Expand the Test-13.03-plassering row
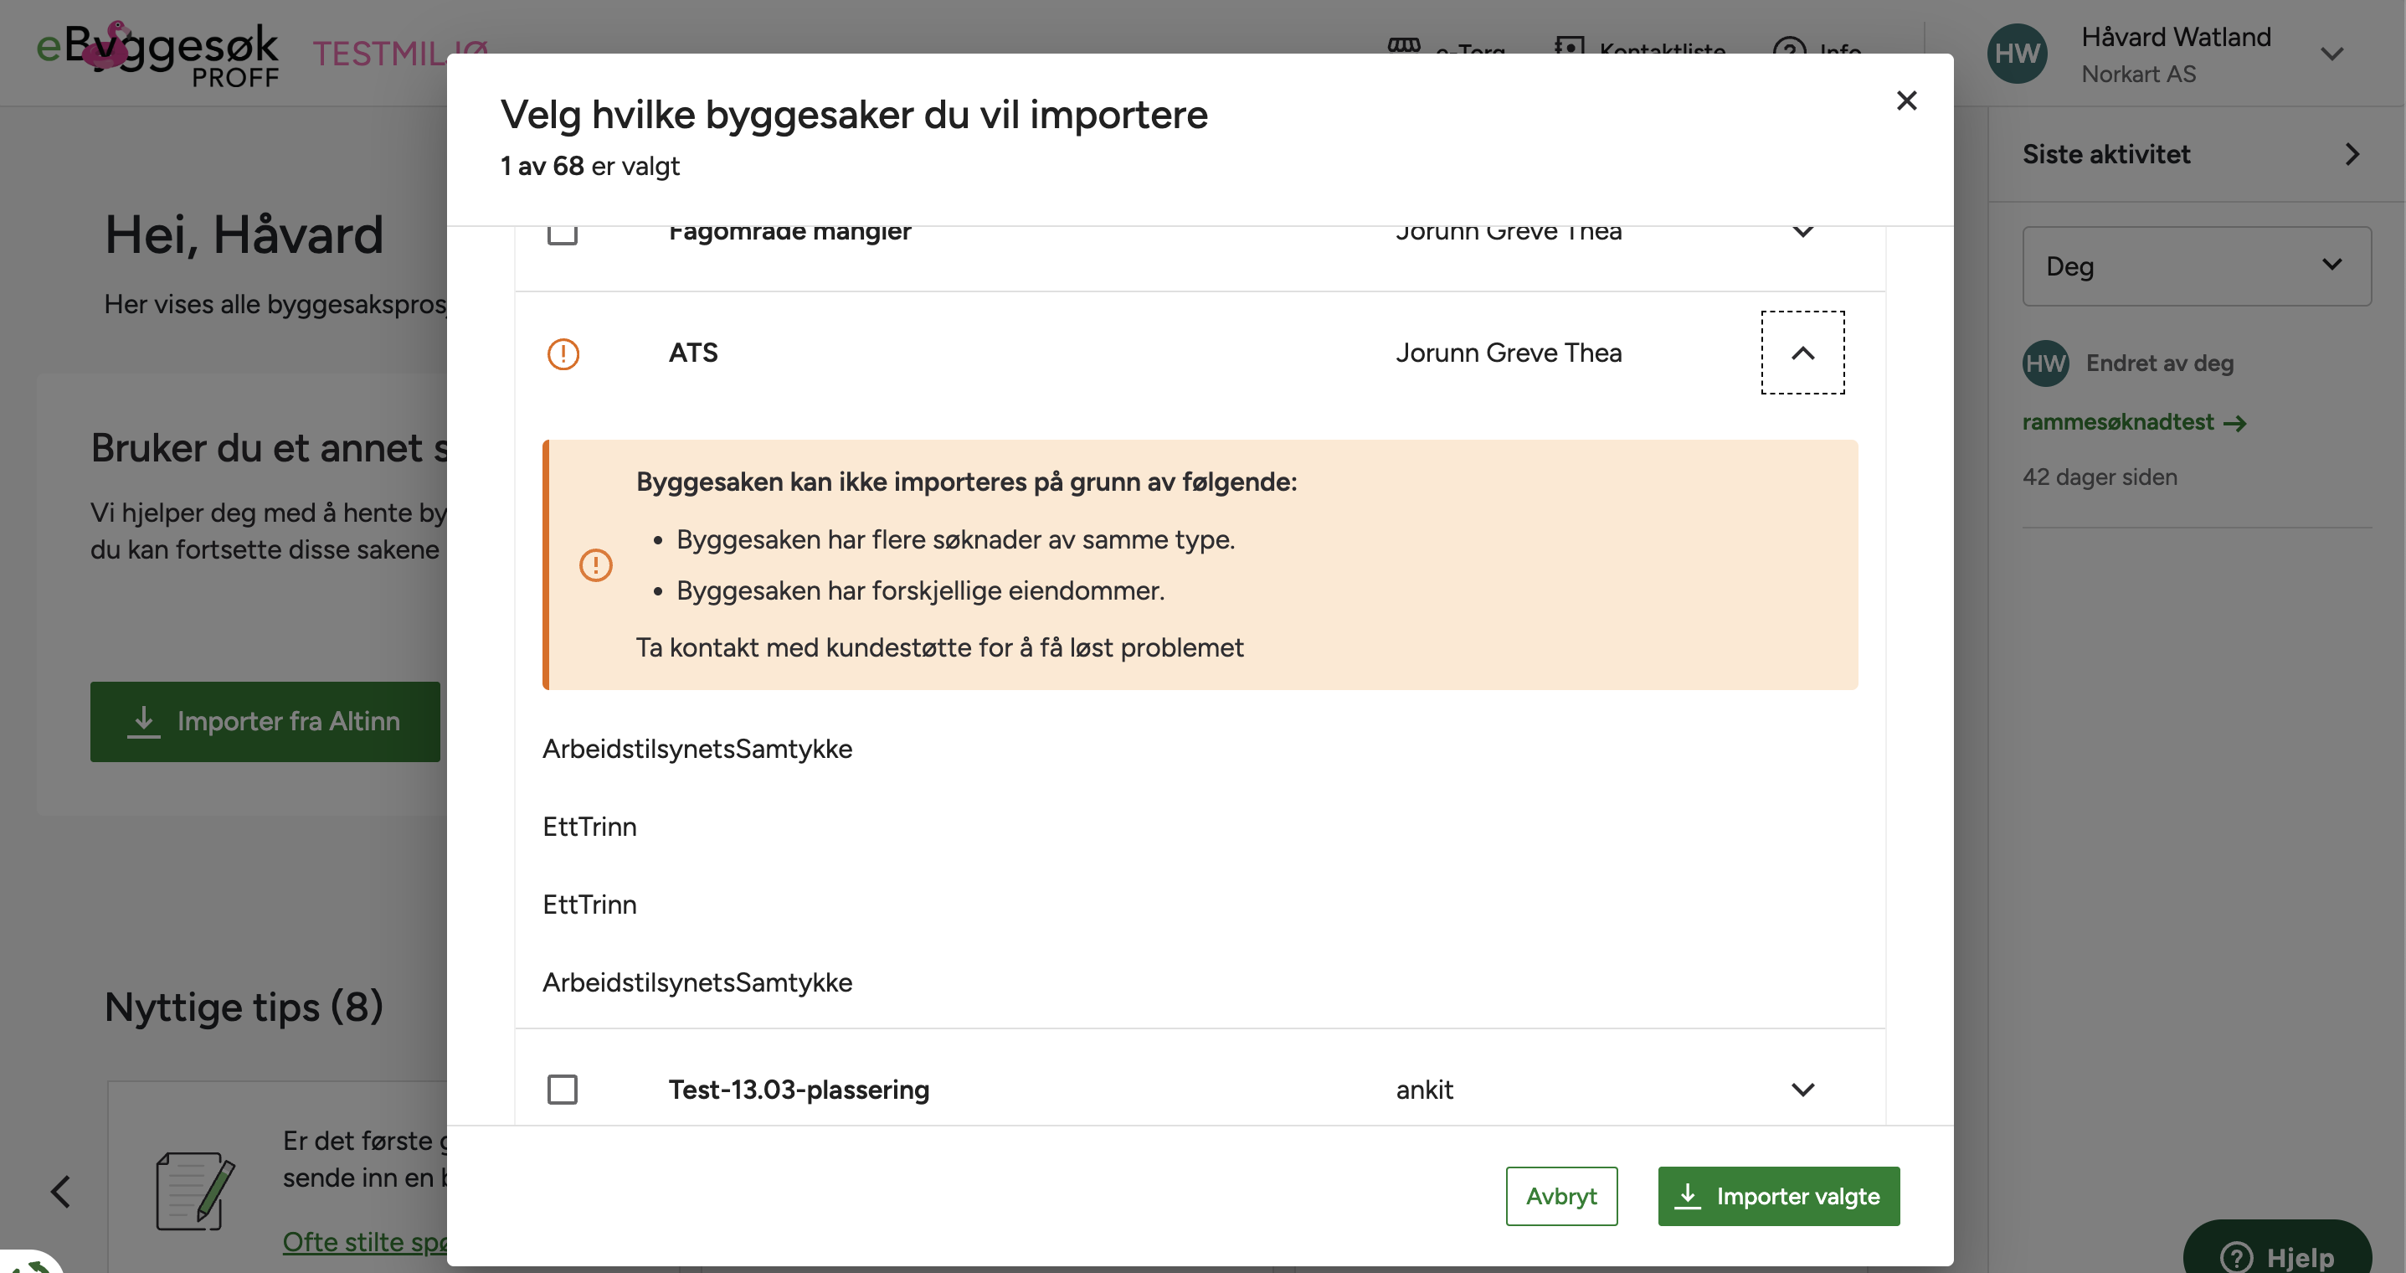 pyautogui.click(x=1802, y=1089)
